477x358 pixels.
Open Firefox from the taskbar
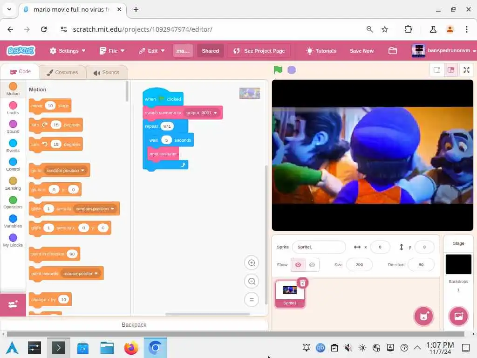click(x=131, y=348)
